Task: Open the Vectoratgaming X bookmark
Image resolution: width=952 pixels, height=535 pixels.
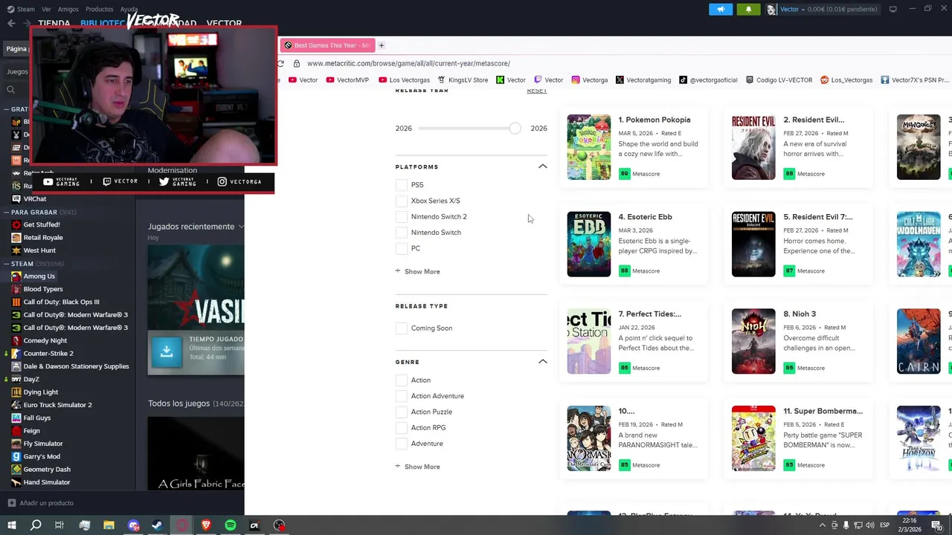Action: (643, 80)
